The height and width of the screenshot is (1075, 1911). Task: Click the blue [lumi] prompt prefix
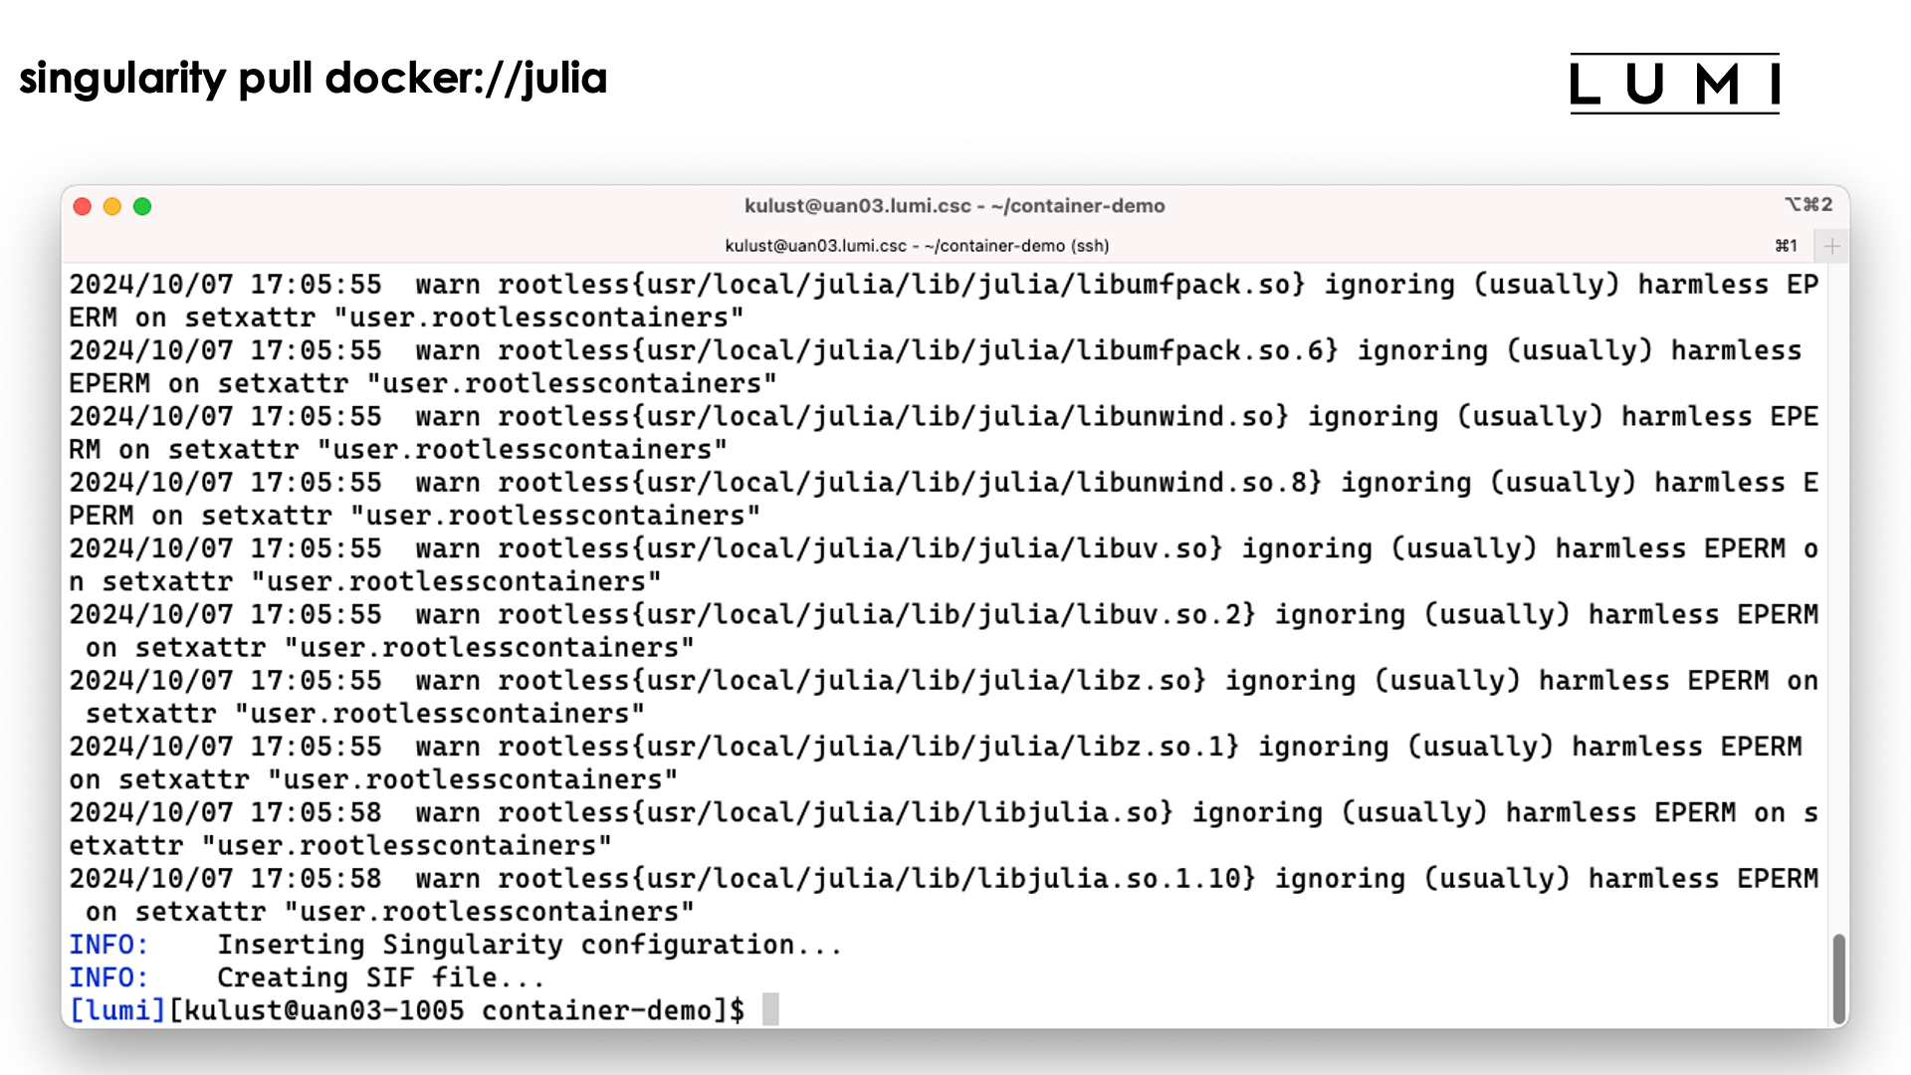116,1010
